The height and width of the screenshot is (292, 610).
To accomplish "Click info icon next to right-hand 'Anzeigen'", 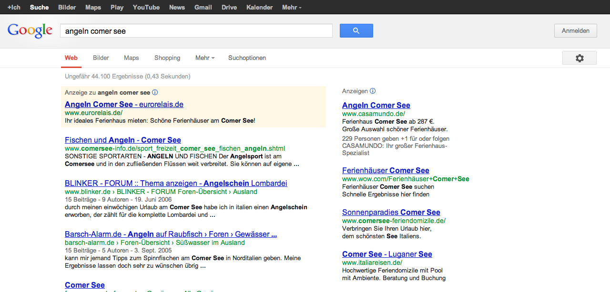I will click(x=373, y=91).
